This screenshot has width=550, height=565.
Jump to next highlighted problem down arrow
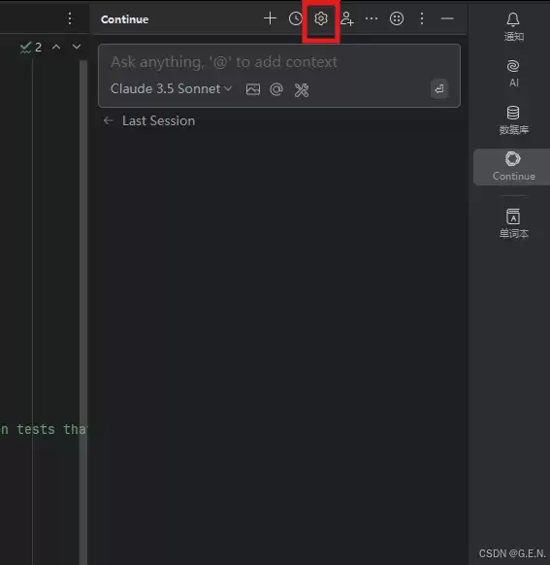tap(77, 47)
